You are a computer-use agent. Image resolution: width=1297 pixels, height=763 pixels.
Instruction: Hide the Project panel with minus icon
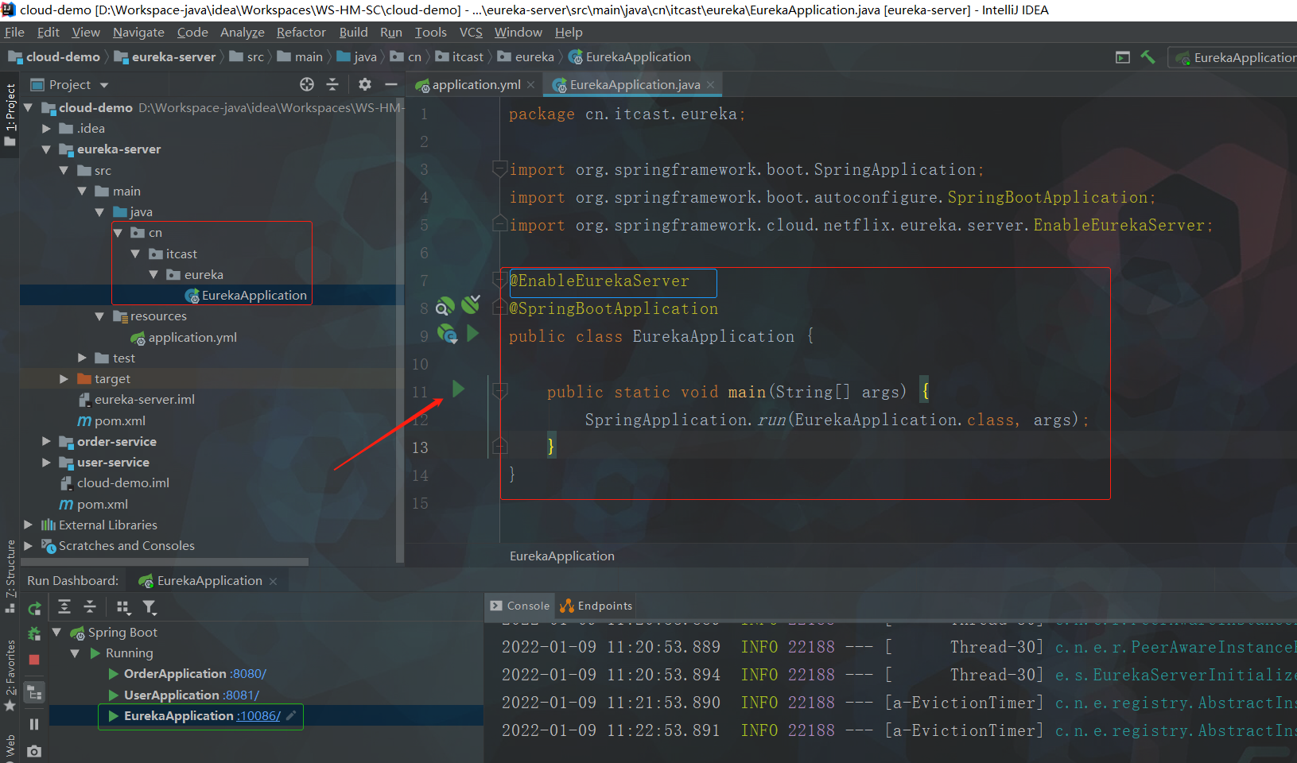click(390, 84)
